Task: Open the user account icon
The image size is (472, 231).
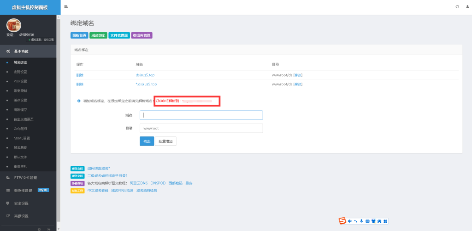Action: coord(467,6)
